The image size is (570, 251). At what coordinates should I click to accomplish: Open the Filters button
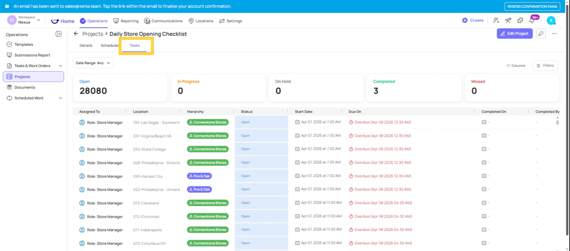point(545,65)
